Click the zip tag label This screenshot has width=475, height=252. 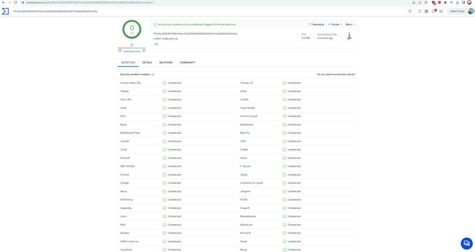click(x=156, y=44)
